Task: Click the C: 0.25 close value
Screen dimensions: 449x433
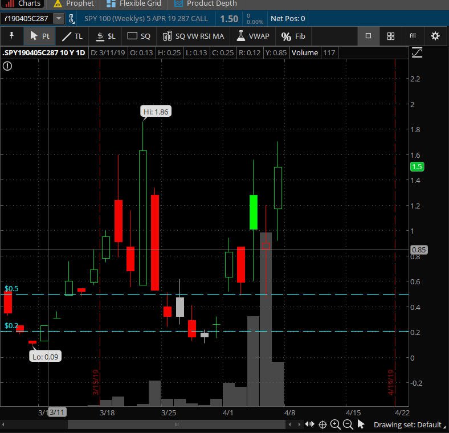Action: (x=223, y=52)
